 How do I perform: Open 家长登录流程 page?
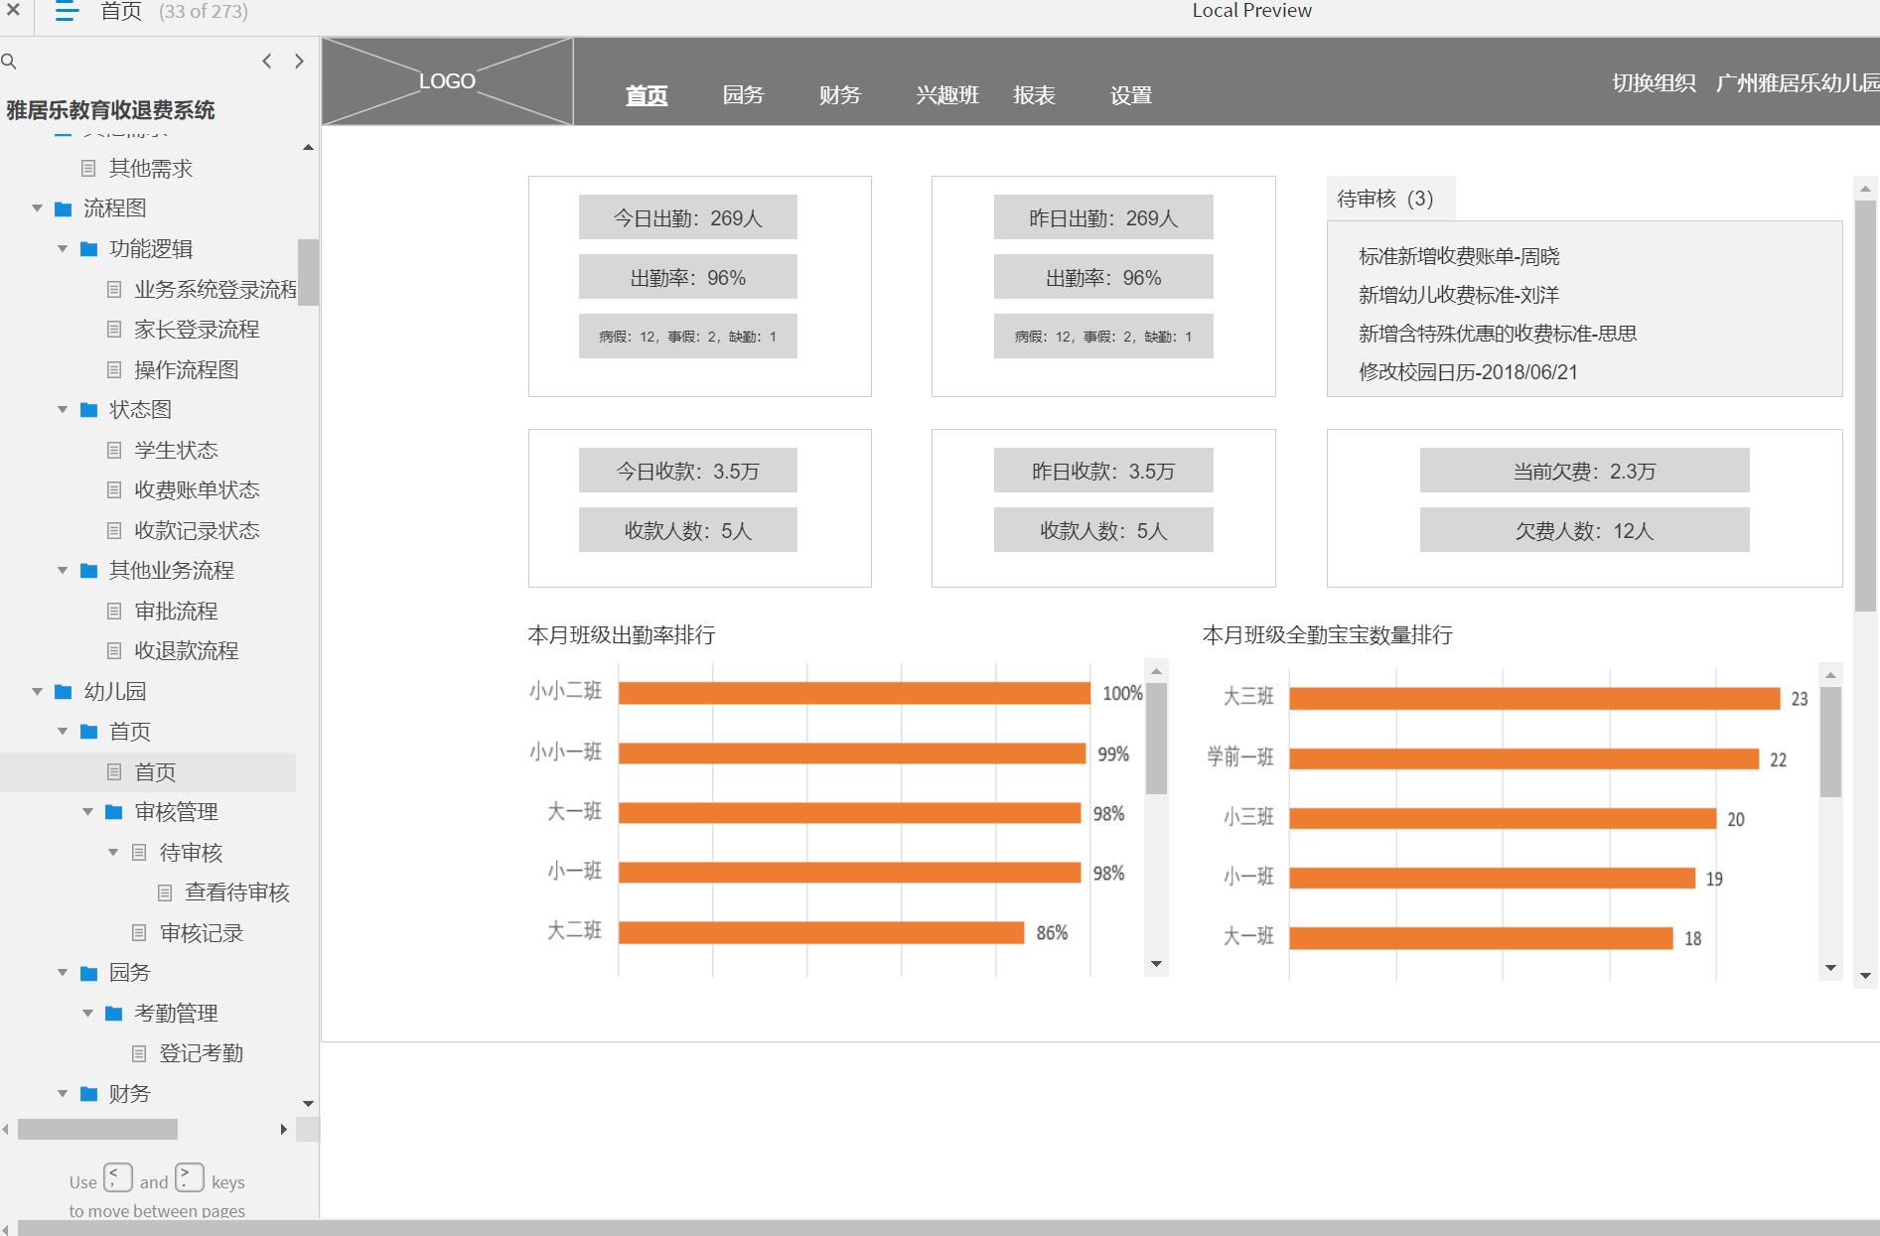pyautogui.click(x=197, y=330)
